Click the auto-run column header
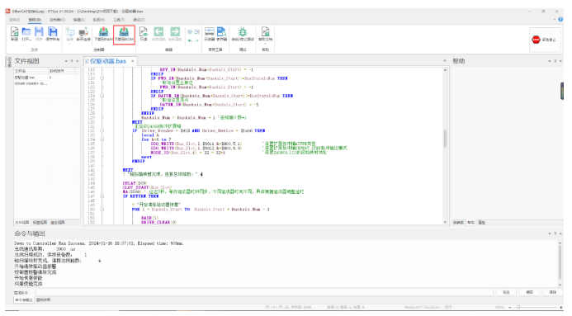The width and height of the screenshot is (572, 316). pyautogui.click(x=62, y=71)
